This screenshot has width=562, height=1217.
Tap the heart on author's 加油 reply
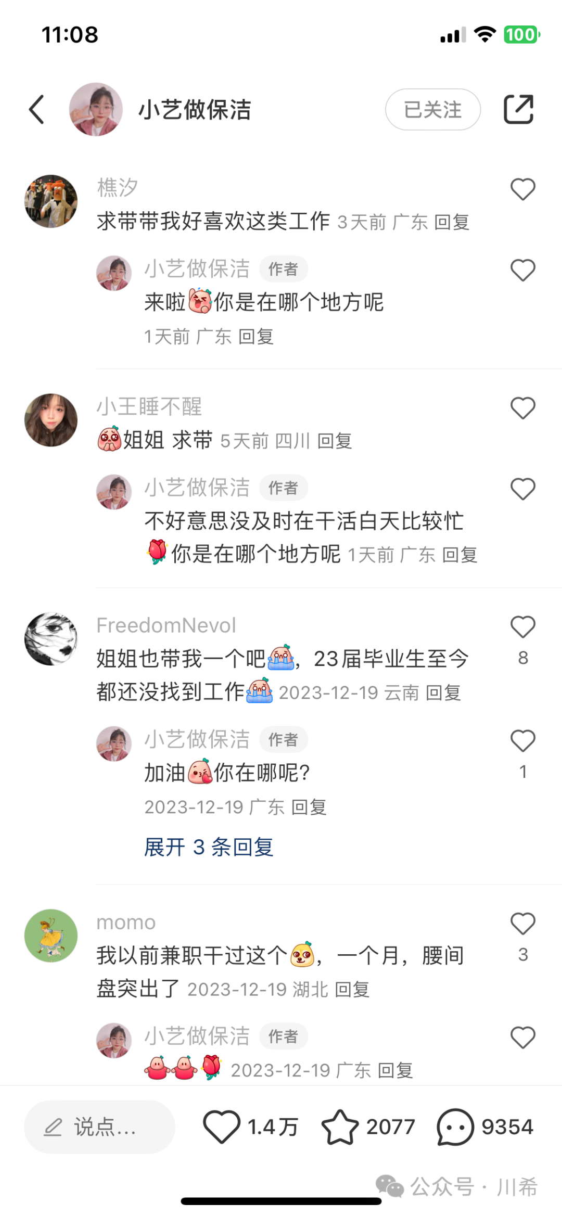coord(523,741)
